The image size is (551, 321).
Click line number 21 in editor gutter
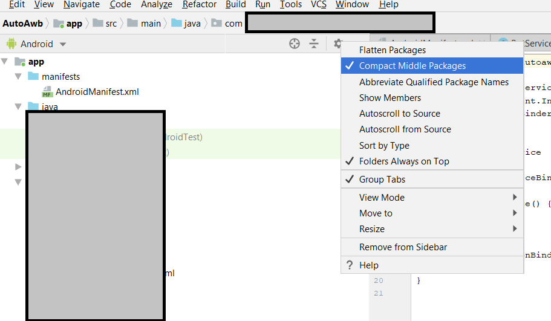379,293
